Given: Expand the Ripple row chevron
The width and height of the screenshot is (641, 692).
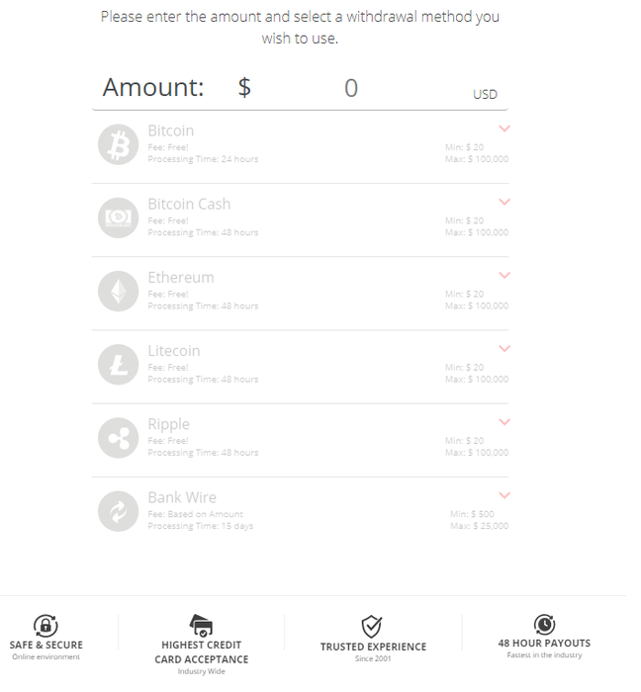Looking at the screenshot, I should pyautogui.click(x=504, y=421).
